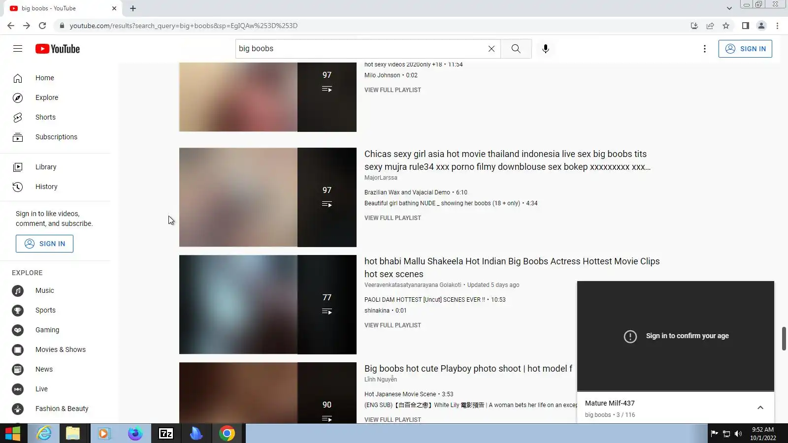Select the Subscriptions sidebar icon

(18, 137)
